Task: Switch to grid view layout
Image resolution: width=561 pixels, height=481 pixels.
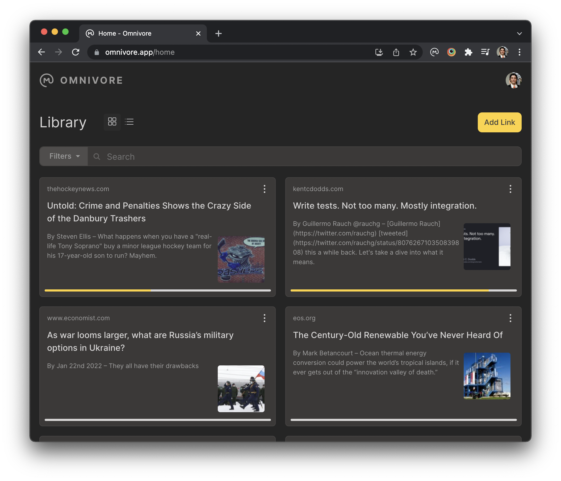Action: (x=112, y=122)
